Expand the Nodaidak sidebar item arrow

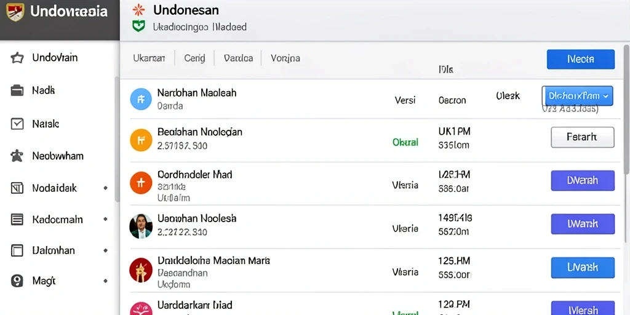[x=105, y=188]
